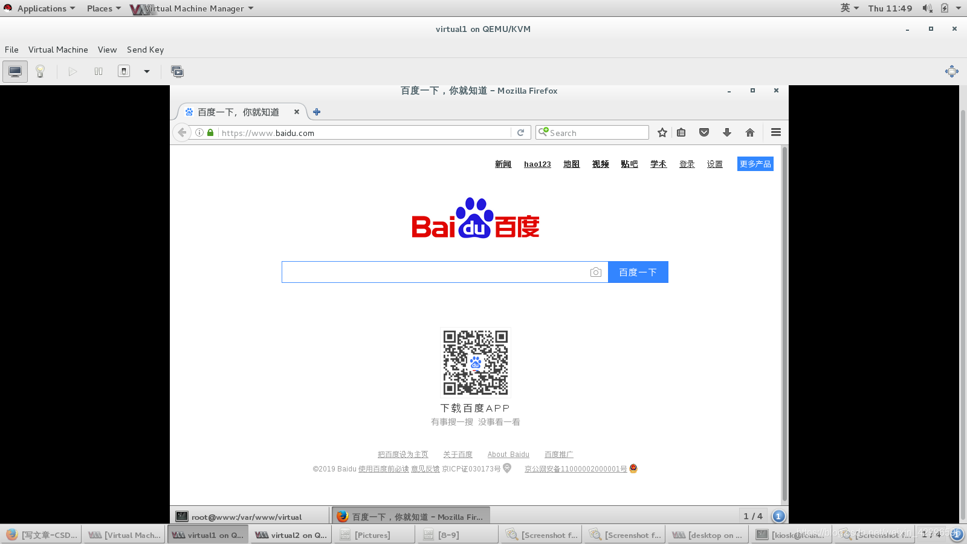Image resolution: width=967 pixels, height=544 pixels.
Task: Open Firefox hamburger menu
Action: [x=775, y=132]
